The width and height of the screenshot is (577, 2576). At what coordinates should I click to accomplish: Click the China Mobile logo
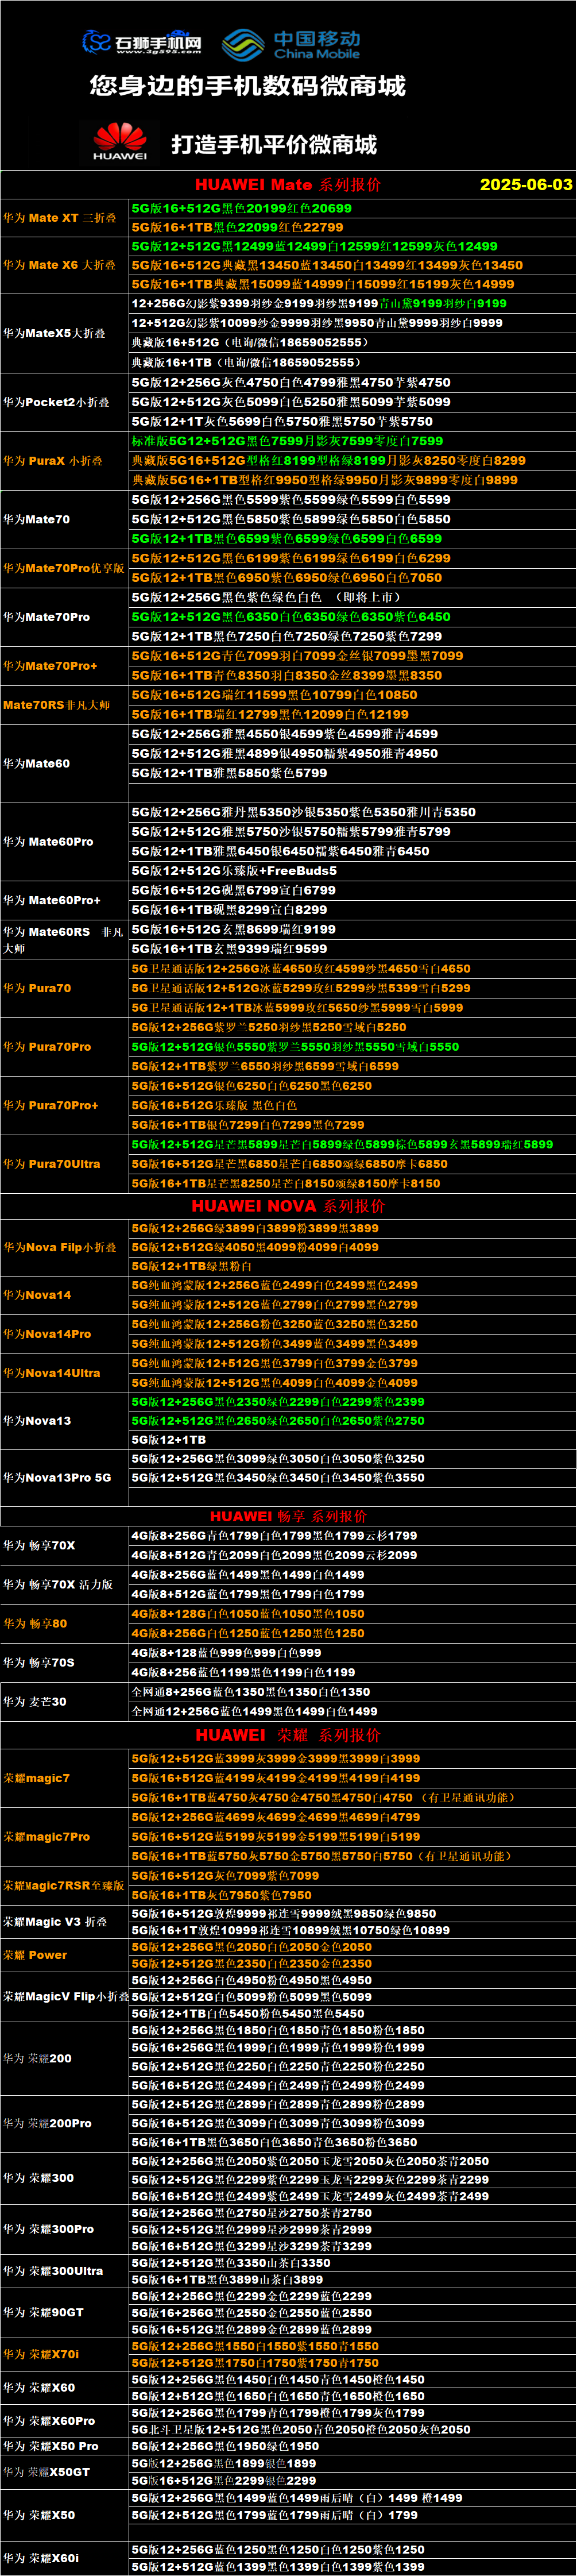[x=290, y=44]
